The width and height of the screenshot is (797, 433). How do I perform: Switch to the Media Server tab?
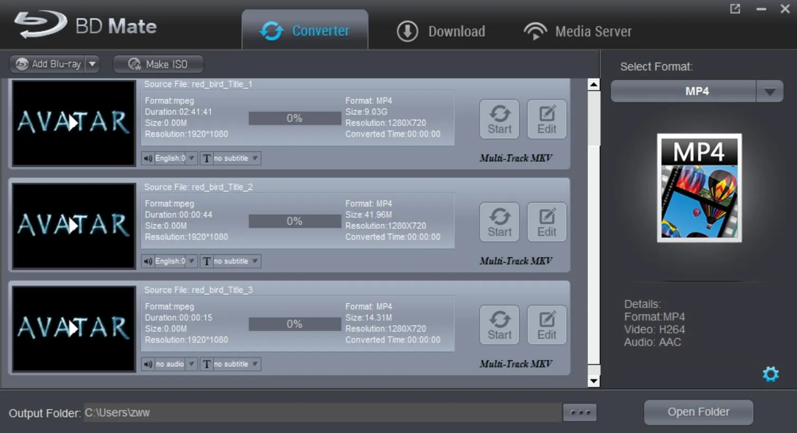pos(578,31)
